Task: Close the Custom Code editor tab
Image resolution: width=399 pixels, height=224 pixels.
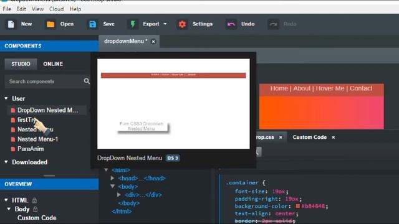Action: [334, 138]
